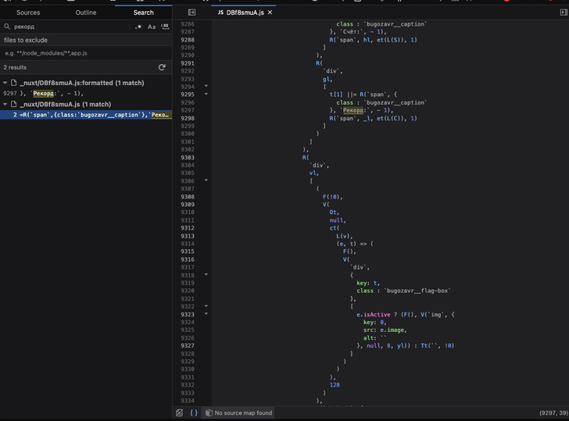Set breakpoint on line number 9303
The image size is (569, 421).
coord(187,158)
